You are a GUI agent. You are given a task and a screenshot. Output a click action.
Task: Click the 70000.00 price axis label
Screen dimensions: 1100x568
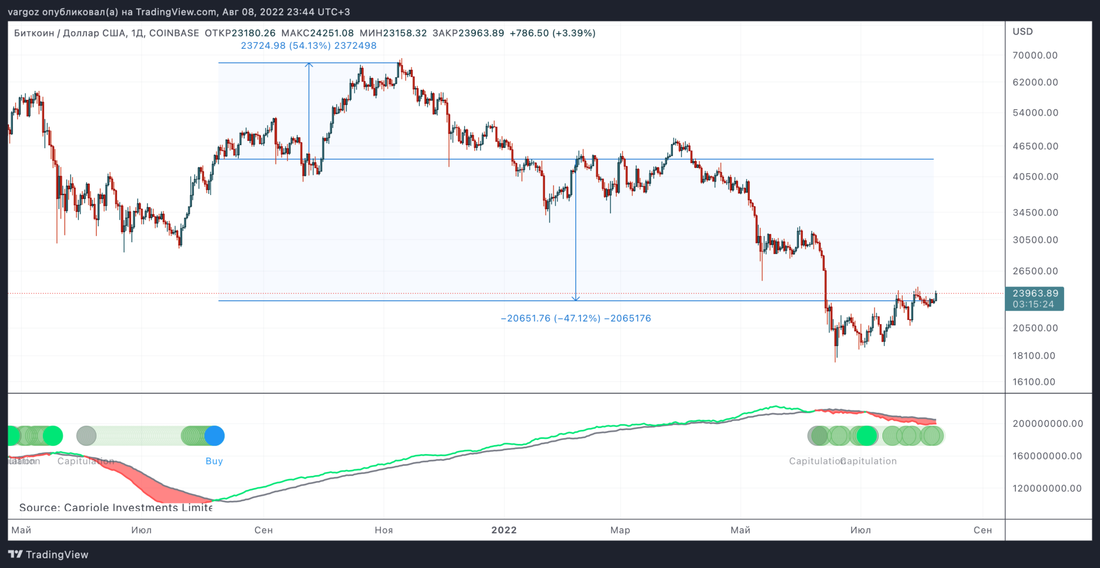coord(1035,55)
